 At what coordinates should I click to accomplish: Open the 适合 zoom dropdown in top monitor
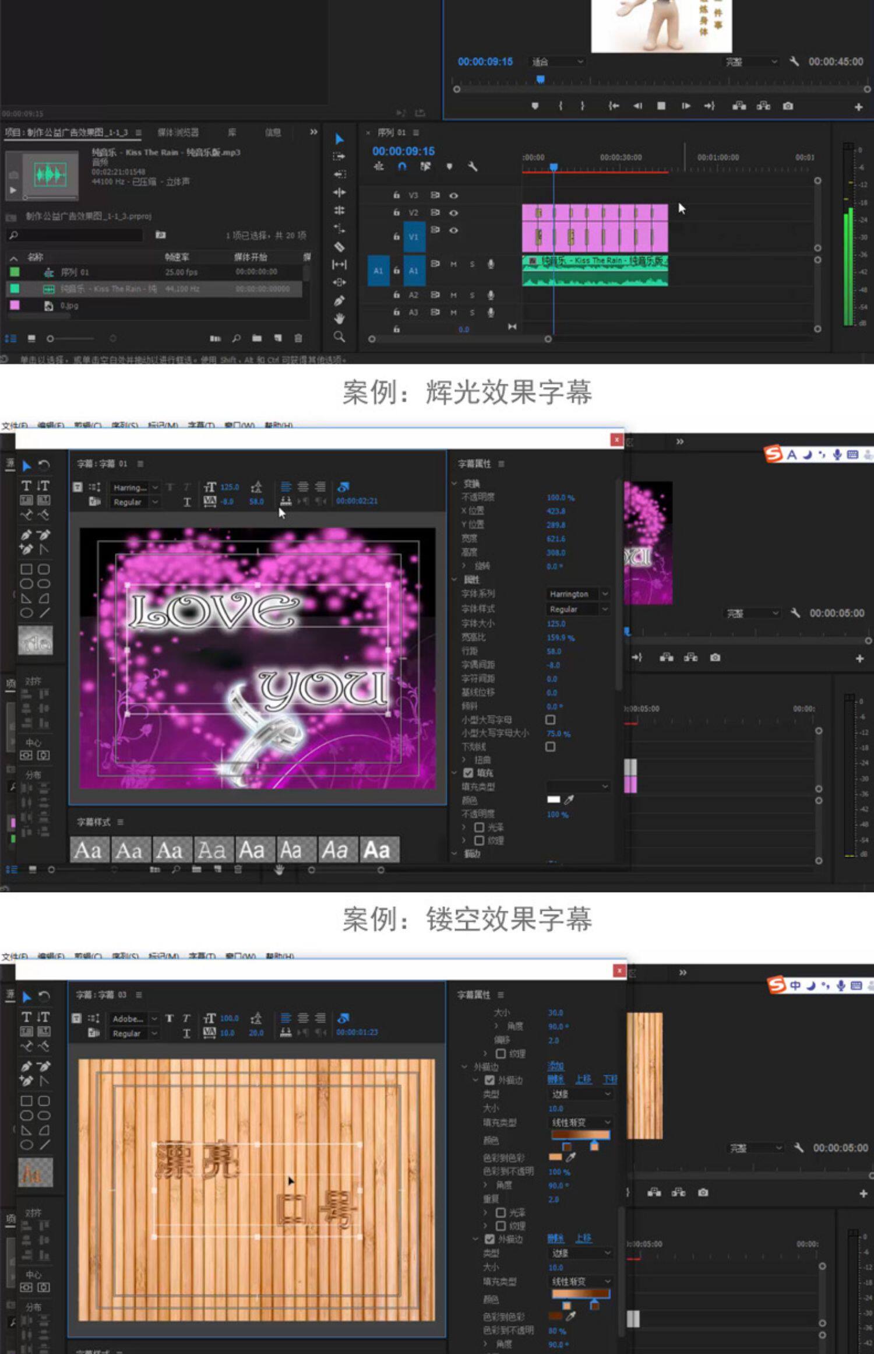pyautogui.click(x=558, y=62)
